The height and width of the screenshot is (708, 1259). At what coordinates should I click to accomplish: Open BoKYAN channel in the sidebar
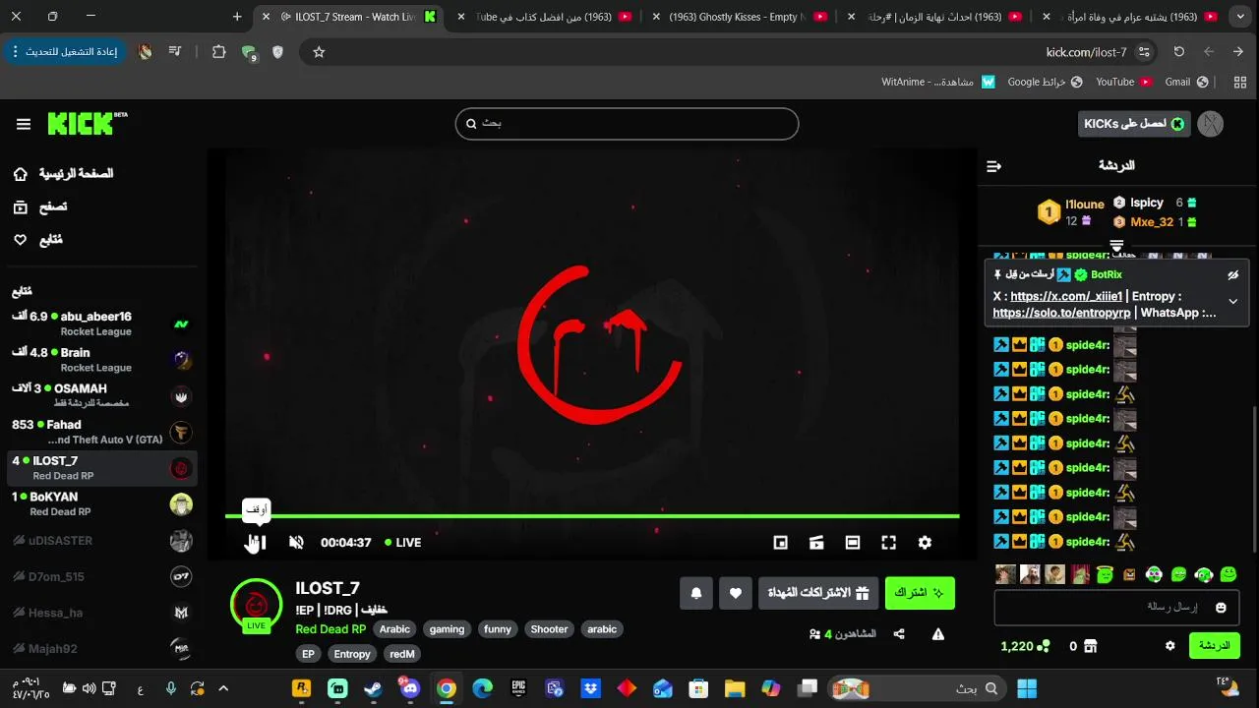tap(100, 503)
